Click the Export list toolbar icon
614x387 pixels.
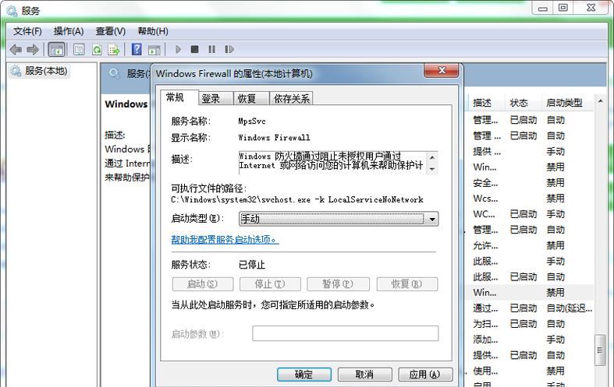click(x=114, y=50)
